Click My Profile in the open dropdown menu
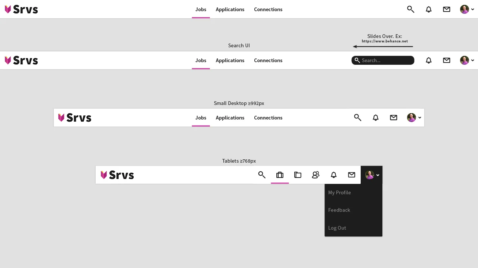 point(339,192)
